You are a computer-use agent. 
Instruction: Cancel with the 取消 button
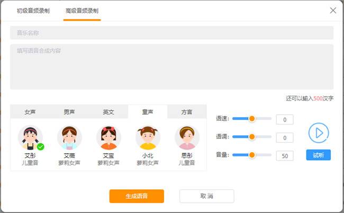pyautogui.click(x=206, y=196)
